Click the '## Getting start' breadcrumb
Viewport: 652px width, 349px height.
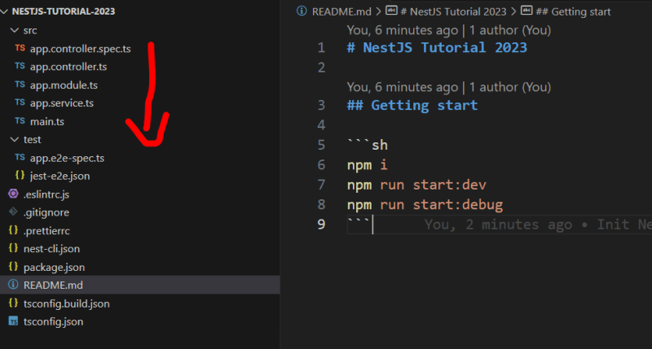click(x=573, y=11)
